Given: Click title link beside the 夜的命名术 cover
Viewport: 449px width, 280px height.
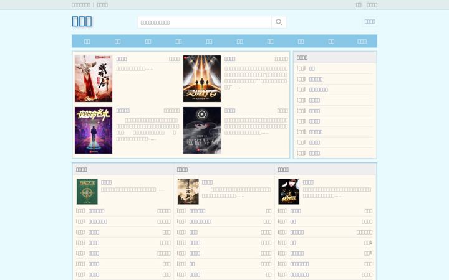Looking at the screenshot, I should (123, 110).
